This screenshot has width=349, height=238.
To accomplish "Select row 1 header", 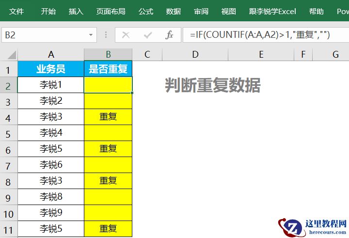I will tap(8, 69).
